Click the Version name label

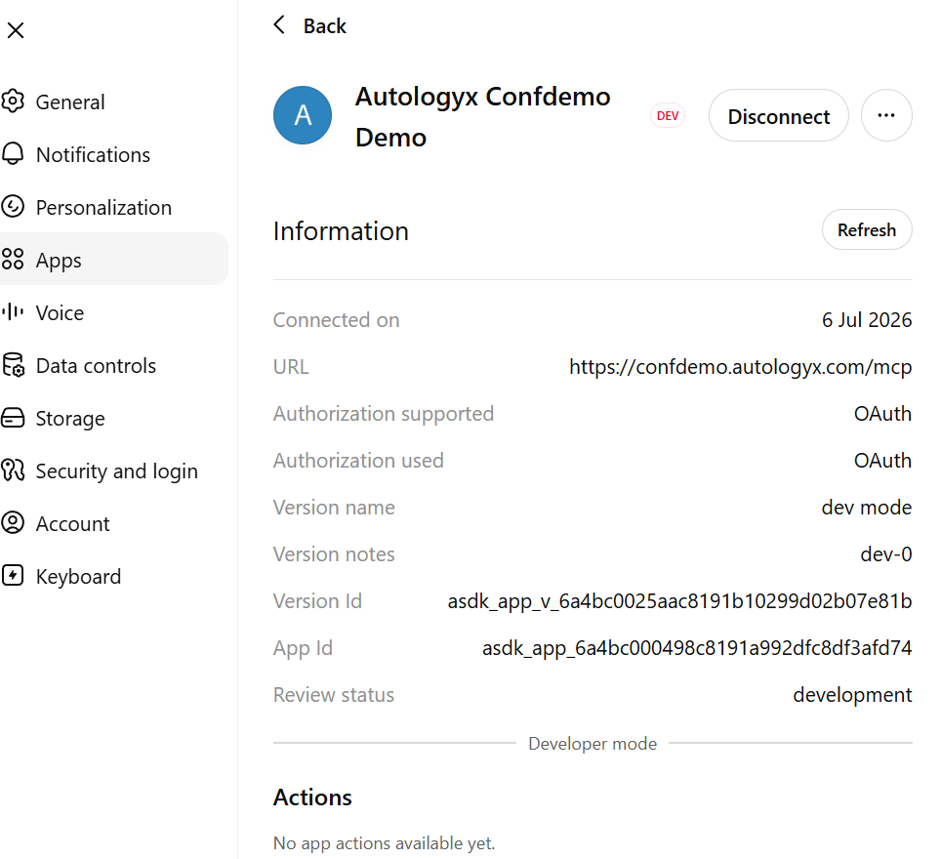click(334, 508)
